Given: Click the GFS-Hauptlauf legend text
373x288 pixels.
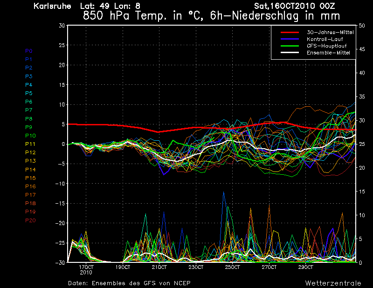Looking at the screenshot, I should point(327,46).
